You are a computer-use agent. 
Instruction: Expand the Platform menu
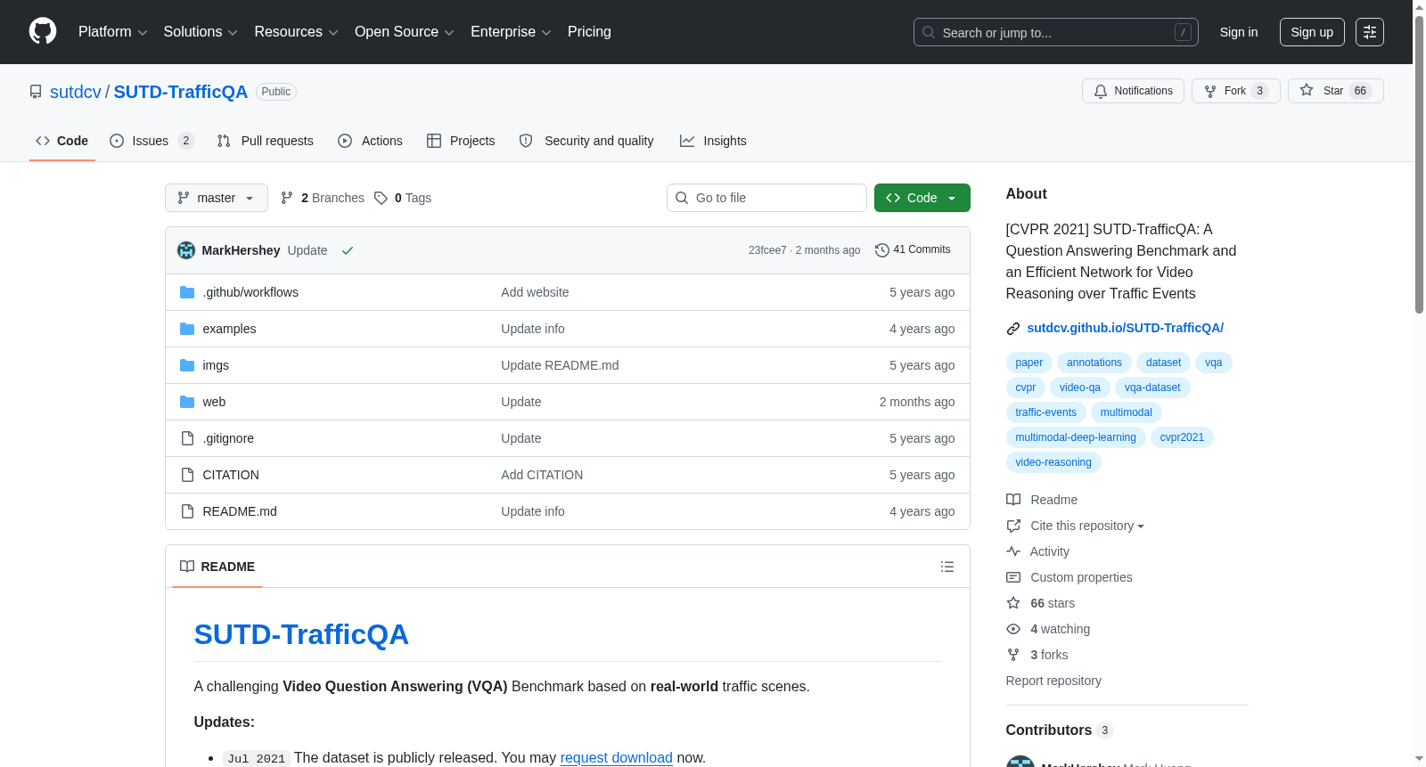(113, 32)
